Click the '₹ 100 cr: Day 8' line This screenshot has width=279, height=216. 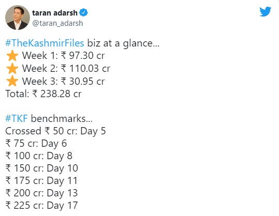tap(39, 156)
